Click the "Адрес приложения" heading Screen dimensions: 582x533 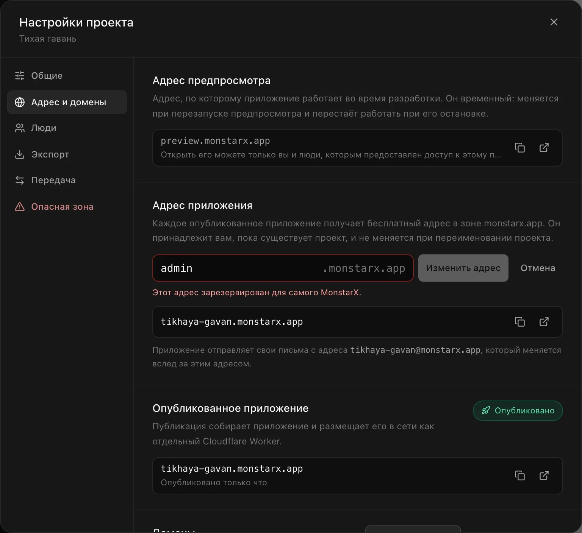pyautogui.click(x=202, y=206)
